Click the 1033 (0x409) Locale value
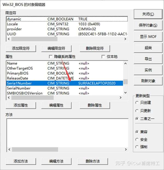Viewport: 164px width, 170px height. coord(89,24)
